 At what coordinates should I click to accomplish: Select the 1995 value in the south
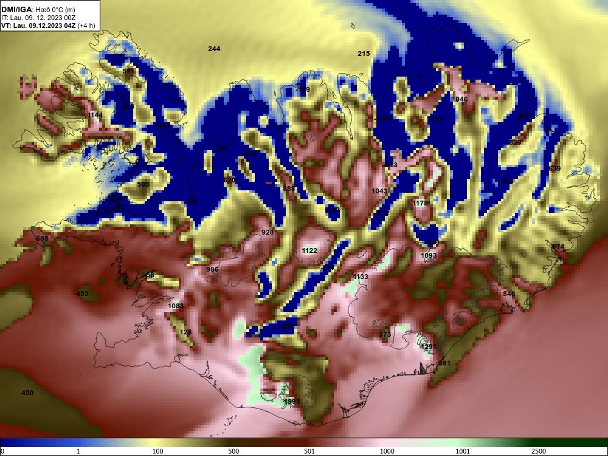coord(292,401)
